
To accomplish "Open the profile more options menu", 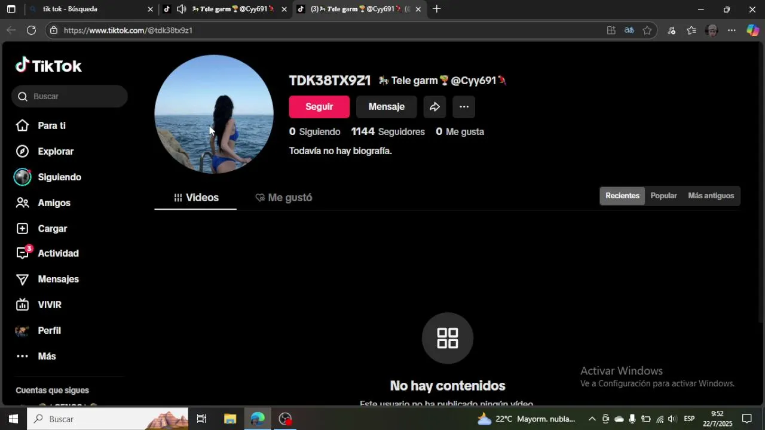I will click(464, 107).
